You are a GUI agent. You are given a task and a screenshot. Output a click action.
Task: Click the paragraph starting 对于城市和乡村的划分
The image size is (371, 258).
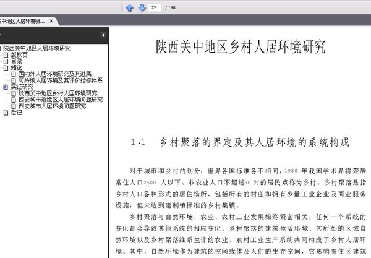pyautogui.click(x=241, y=188)
